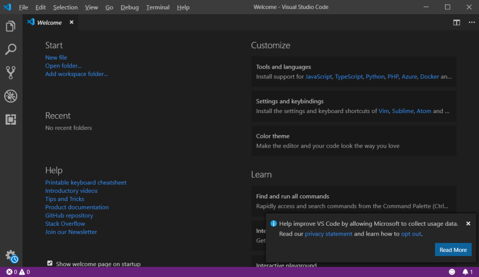Click the opt out link
The width and height of the screenshot is (479, 277).
pyautogui.click(x=411, y=234)
